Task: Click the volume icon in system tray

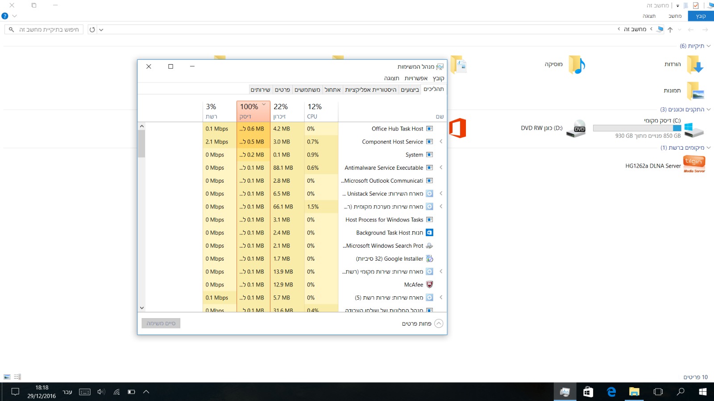Action: click(101, 392)
